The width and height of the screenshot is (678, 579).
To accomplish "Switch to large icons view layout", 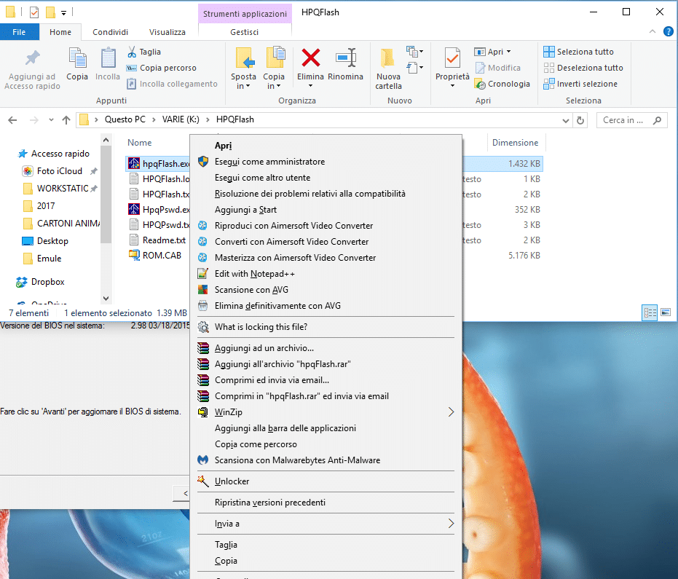I will tap(666, 312).
